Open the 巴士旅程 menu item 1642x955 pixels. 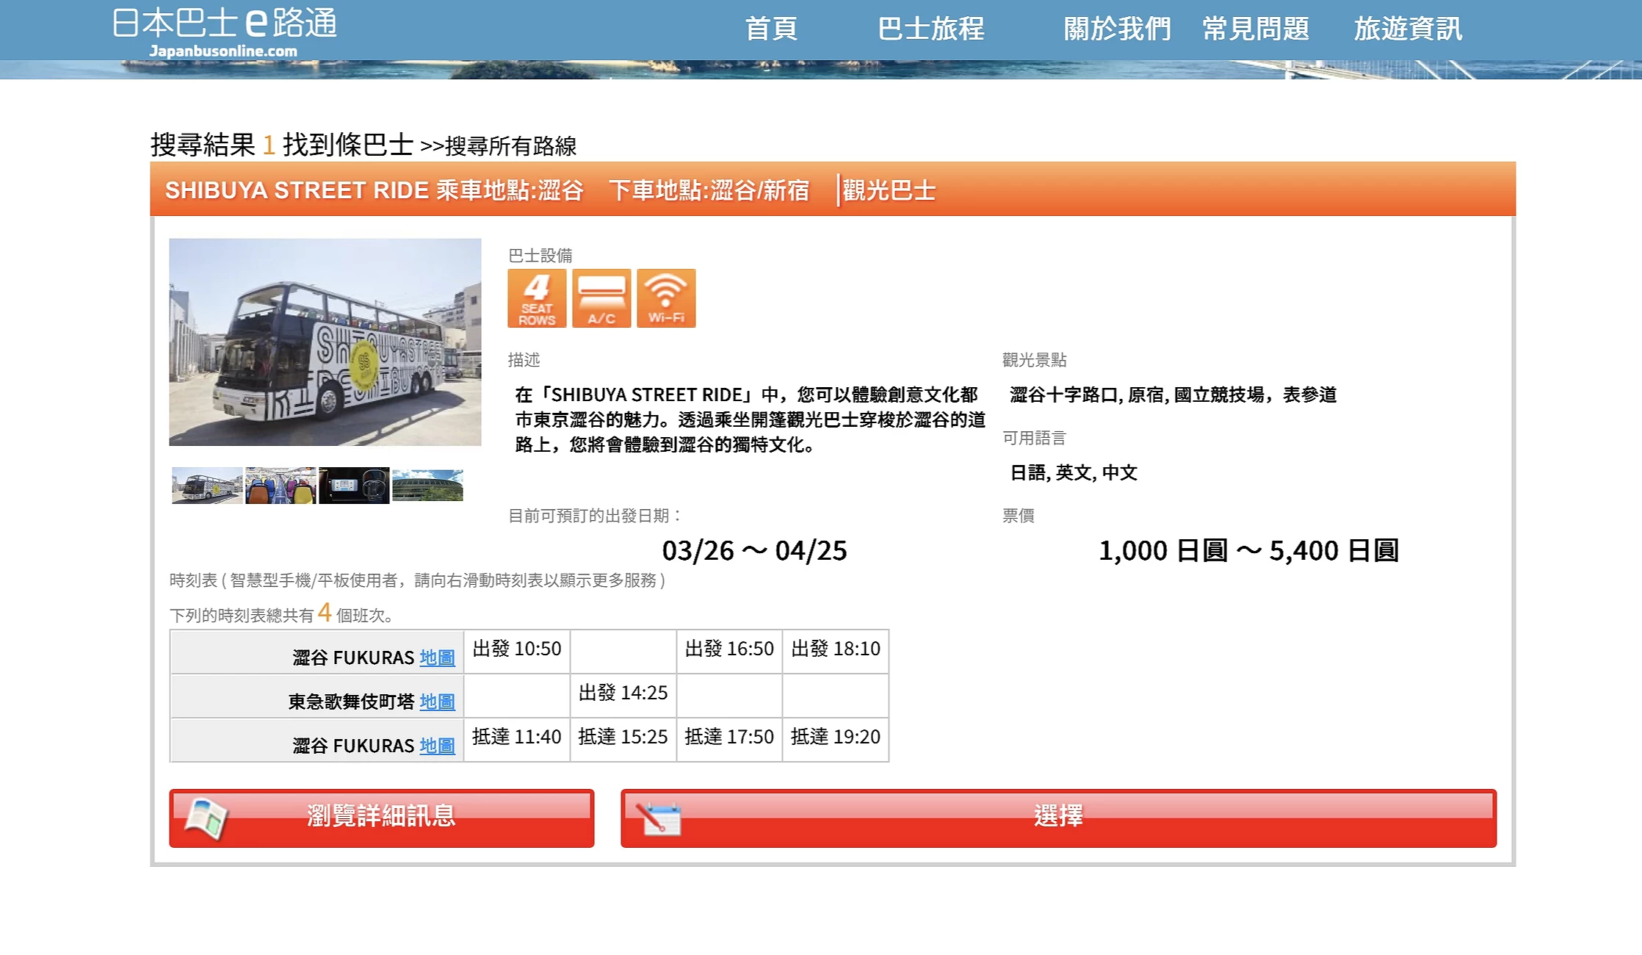(931, 29)
